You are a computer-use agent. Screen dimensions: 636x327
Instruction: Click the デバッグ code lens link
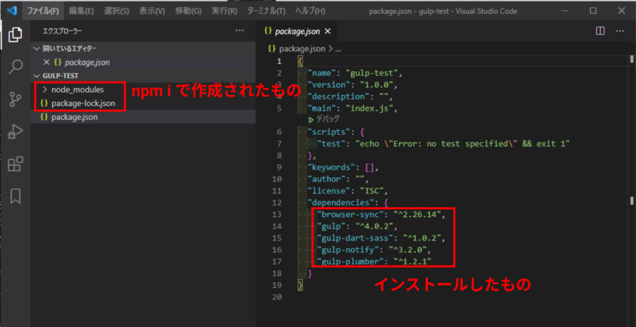324,119
